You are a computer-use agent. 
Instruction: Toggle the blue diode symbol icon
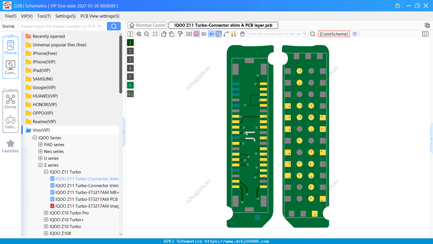(x=211, y=34)
